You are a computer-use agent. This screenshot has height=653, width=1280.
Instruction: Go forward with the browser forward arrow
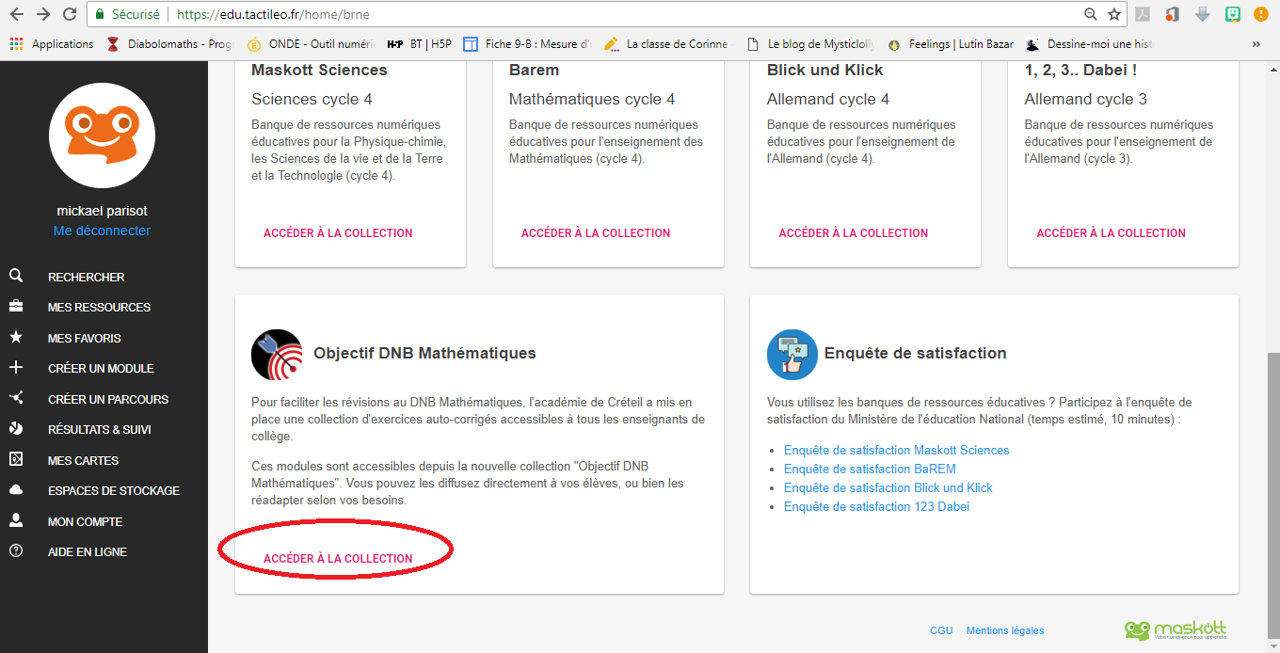(x=43, y=14)
